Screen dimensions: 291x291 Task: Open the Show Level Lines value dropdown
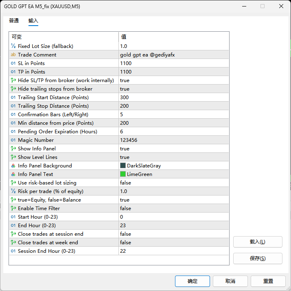(173, 157)
